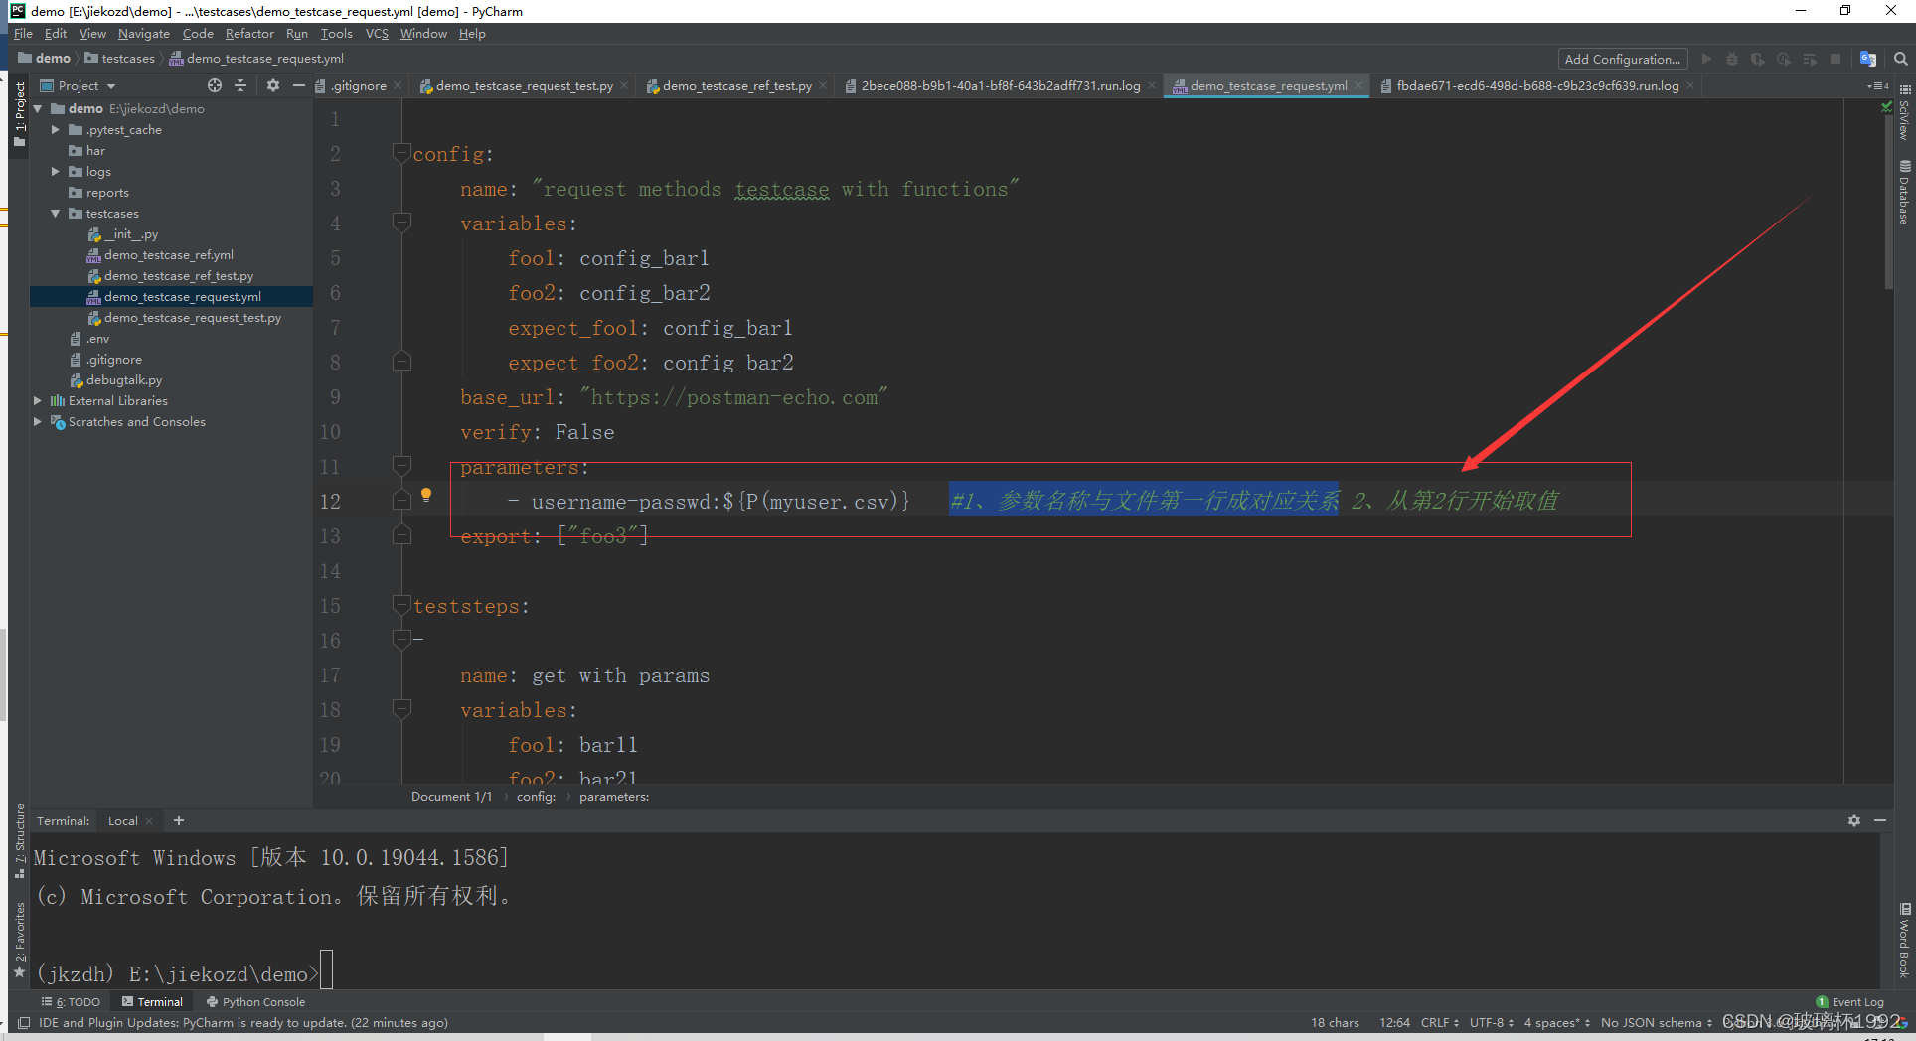Change the 4 spaces indent setting
The image size is (1916, 1041).
coord(1557,1023)
